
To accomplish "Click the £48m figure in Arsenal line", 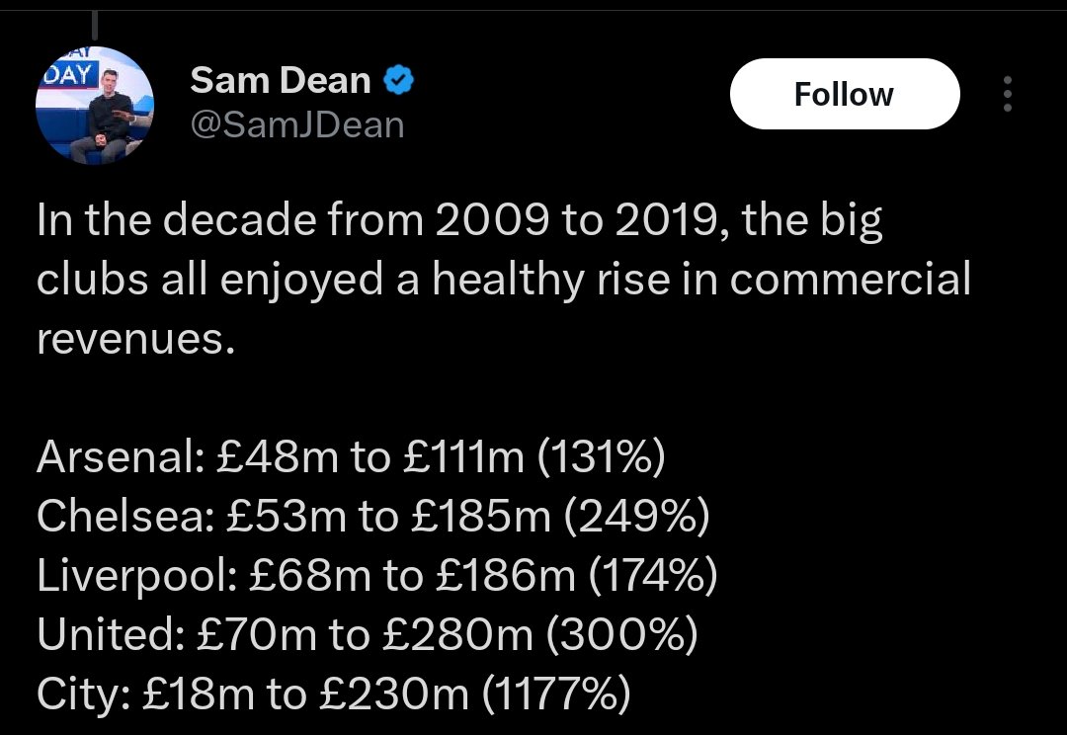I will click(x=277, y=456).
